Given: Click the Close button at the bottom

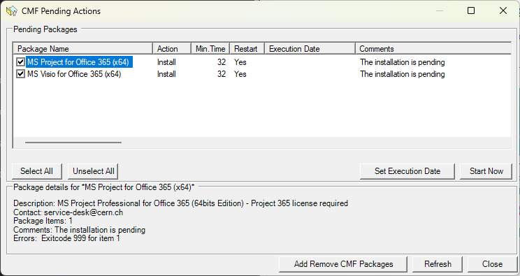Looking at the screenshot, I should point(492,264).
